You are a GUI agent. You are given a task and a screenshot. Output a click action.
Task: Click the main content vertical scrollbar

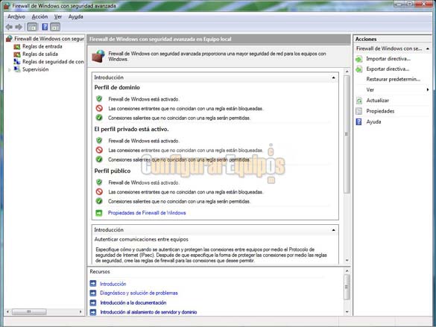click(347, 165)
